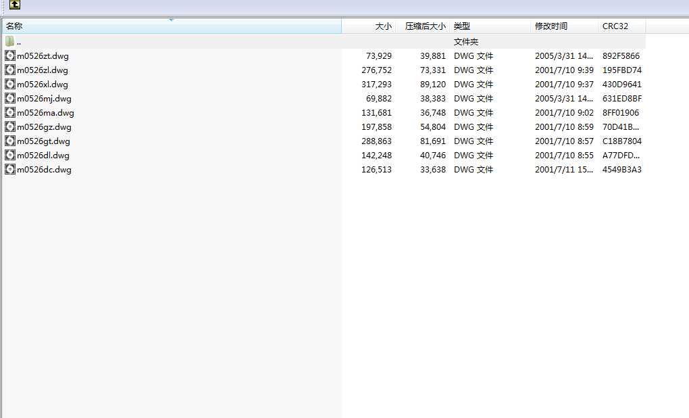Viewport: 689px width, 418px height.
Task: Click compressed size 81,691
Action: pos(433,141)
